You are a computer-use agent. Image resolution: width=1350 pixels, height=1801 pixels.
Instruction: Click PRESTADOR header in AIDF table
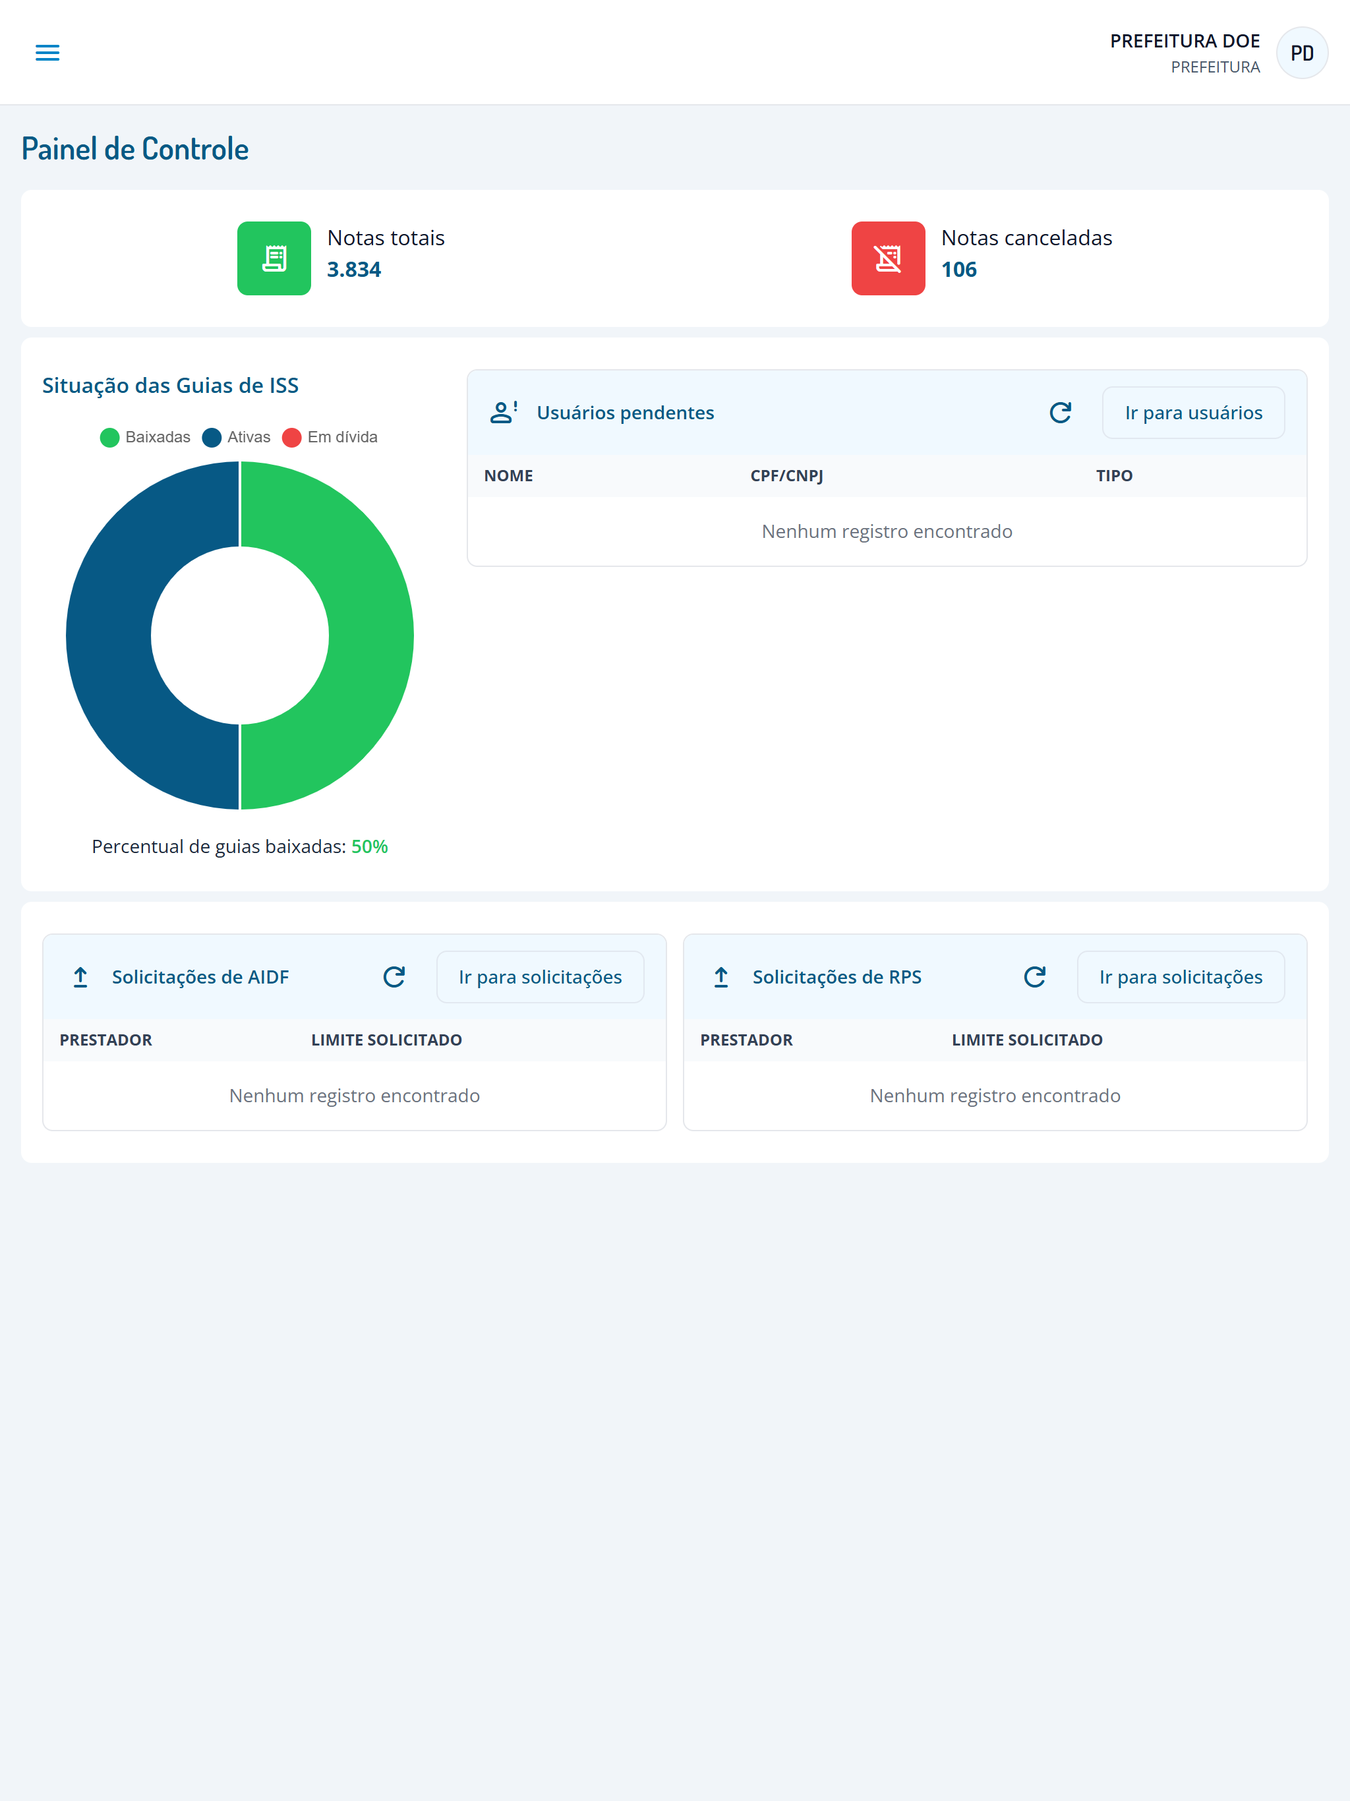[x=106, y=1040]
